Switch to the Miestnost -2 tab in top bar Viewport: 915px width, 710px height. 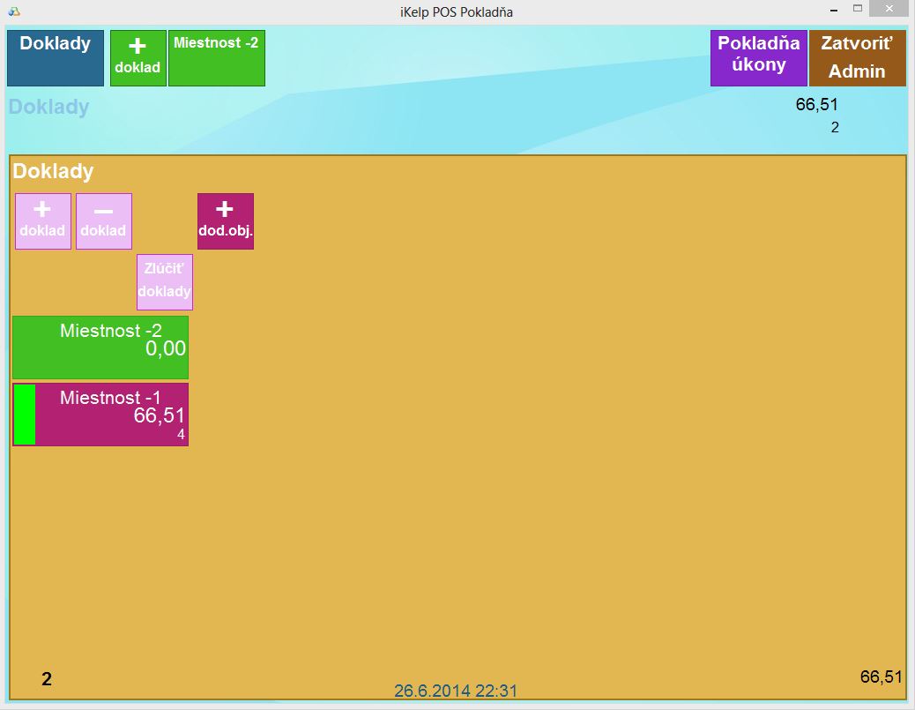coord(216,58)
